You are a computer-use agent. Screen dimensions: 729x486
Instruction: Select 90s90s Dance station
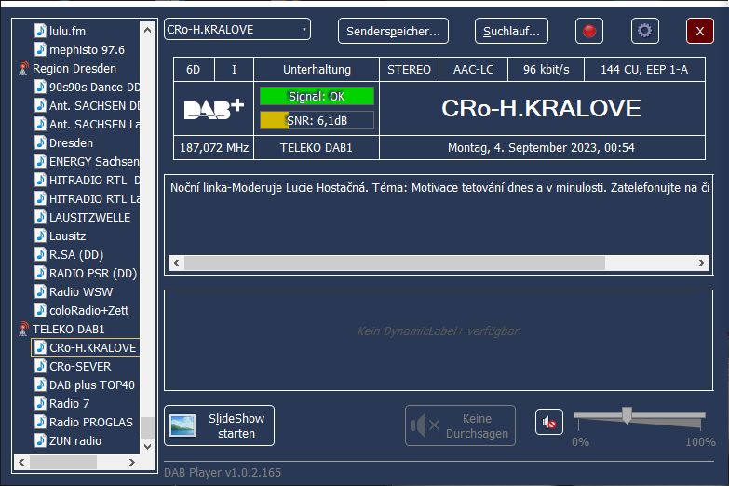(x=94, y=88)
